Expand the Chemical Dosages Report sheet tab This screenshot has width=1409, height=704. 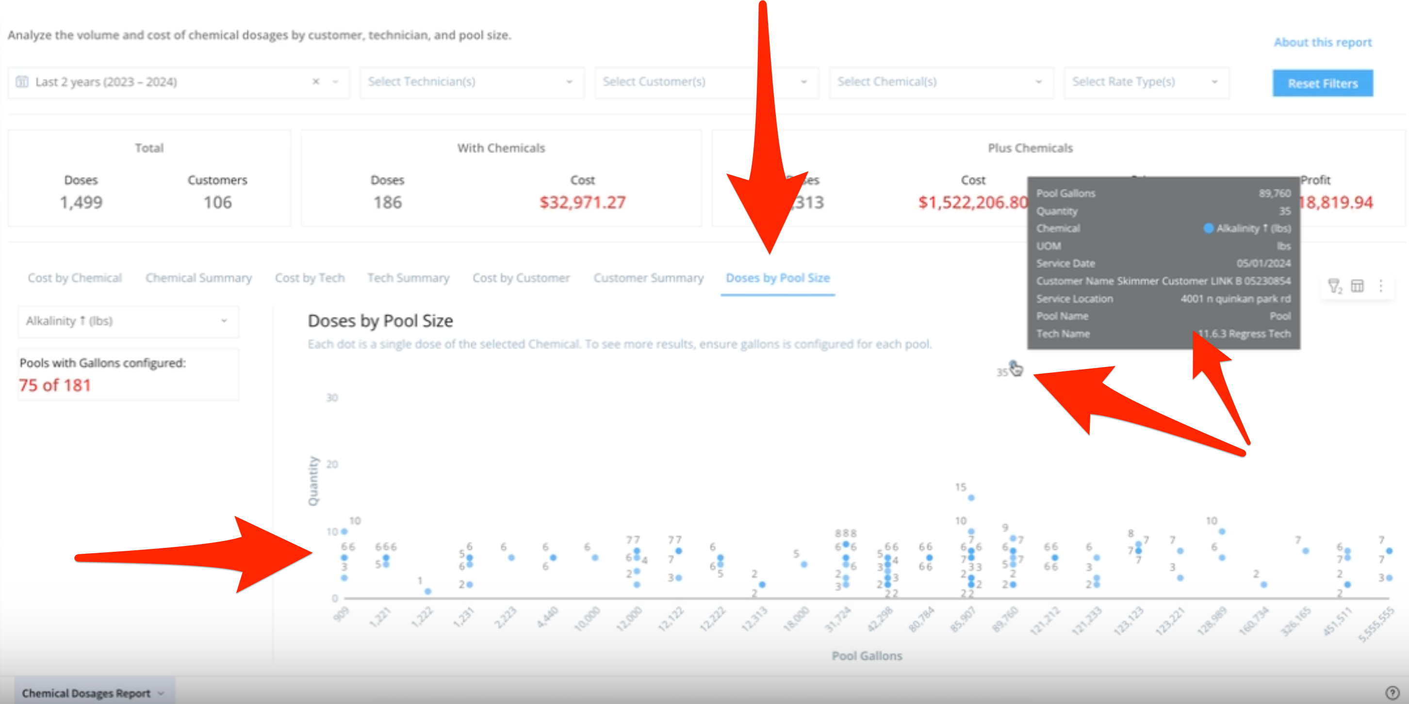pos(93,692)
